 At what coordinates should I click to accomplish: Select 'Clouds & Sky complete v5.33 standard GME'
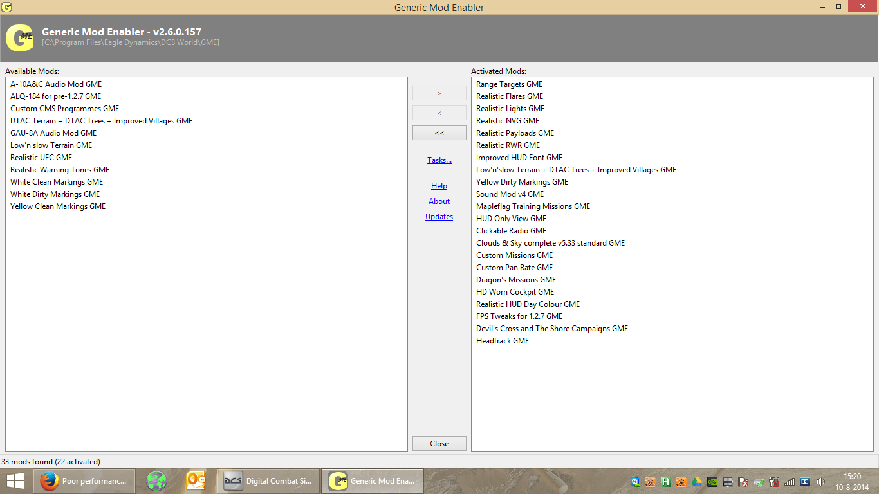point(550,243)
